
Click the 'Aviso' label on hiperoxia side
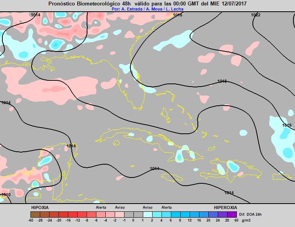coord(147,207)
